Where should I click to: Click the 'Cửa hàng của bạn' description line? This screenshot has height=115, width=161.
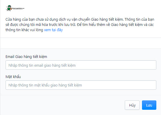(x=80, y=19)
